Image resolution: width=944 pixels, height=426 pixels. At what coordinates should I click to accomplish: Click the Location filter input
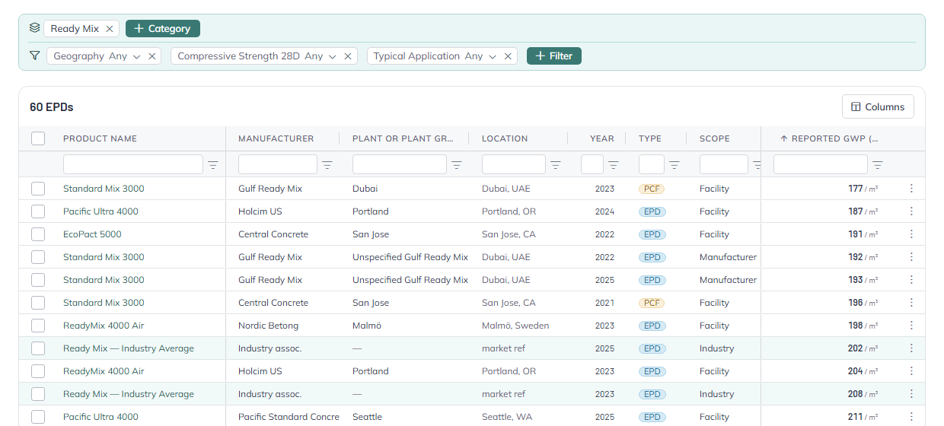coord(514,164)
